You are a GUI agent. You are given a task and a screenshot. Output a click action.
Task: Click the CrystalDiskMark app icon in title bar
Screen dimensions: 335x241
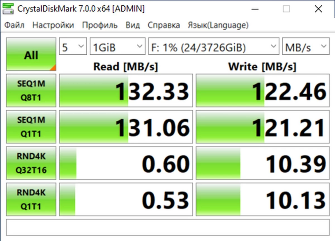8,9
